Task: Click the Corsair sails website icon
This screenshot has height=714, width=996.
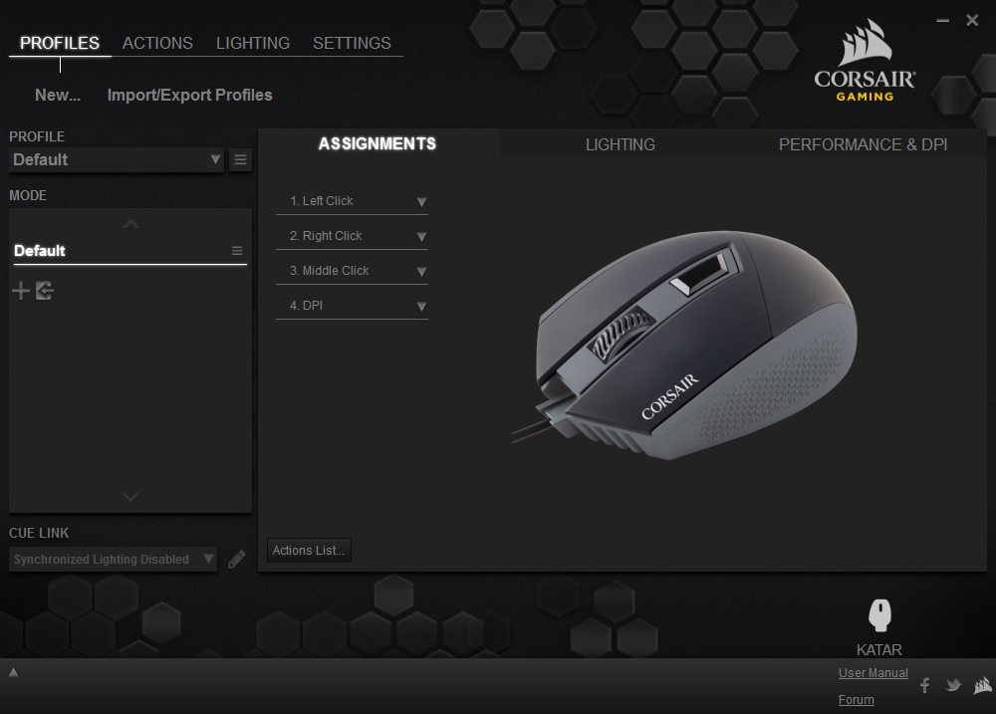Action: pyautogui.click(x=983, y=685)
